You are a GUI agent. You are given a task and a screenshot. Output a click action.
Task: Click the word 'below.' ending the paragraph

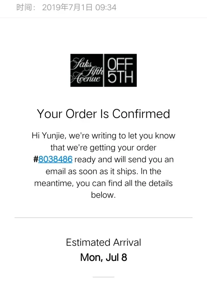point(103,195)
